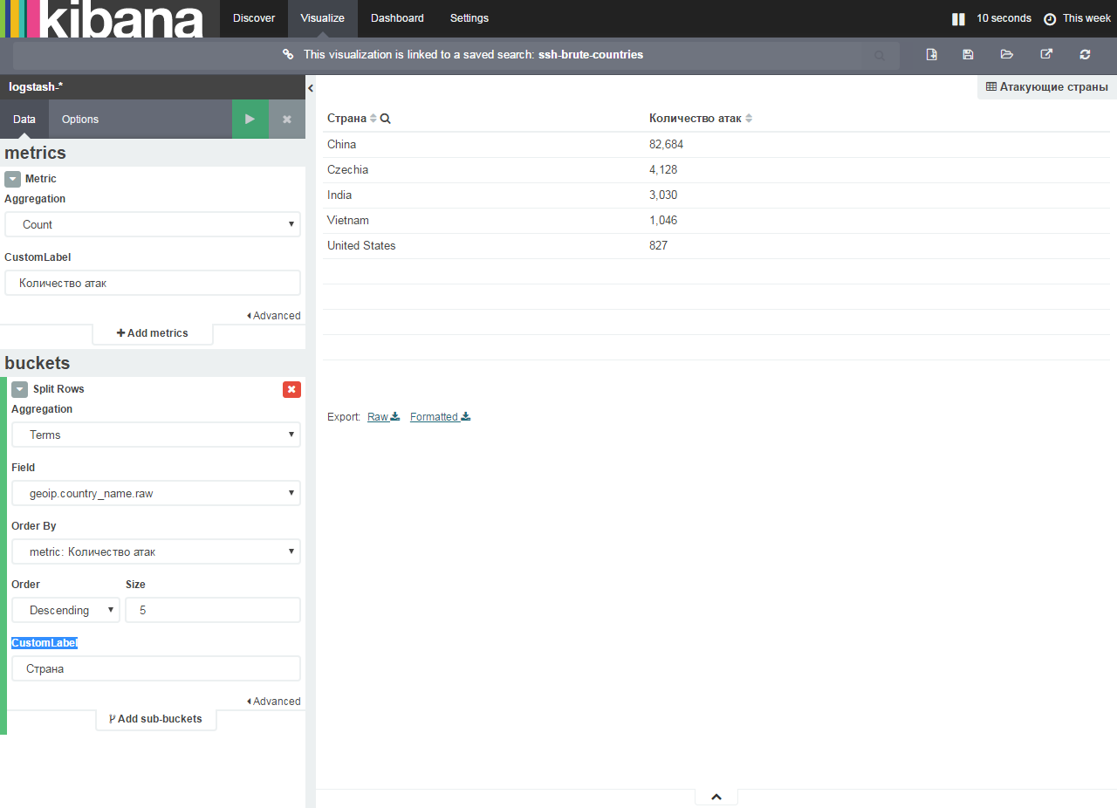Click the 82,684 attack count value
1117x808 pixels.
tap(667, 145)
